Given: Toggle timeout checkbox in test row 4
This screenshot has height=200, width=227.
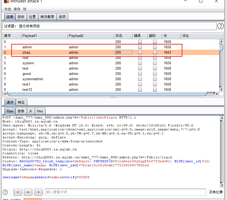Looking at the screenshot, I should (x=155, y=68).
